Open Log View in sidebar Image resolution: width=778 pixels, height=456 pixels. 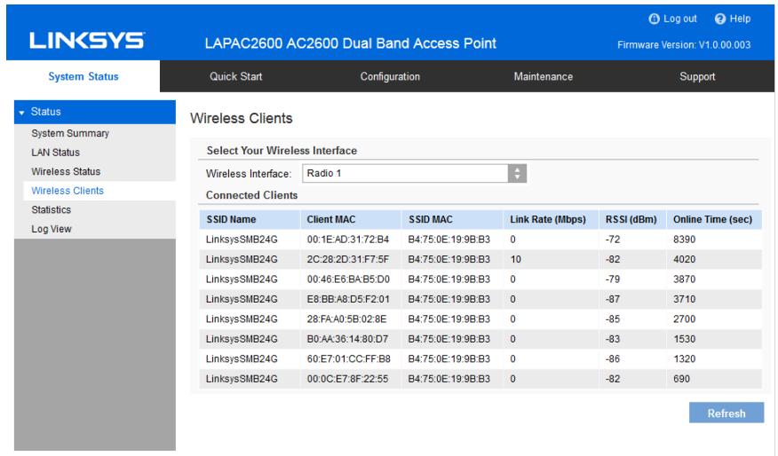[52, 229]
